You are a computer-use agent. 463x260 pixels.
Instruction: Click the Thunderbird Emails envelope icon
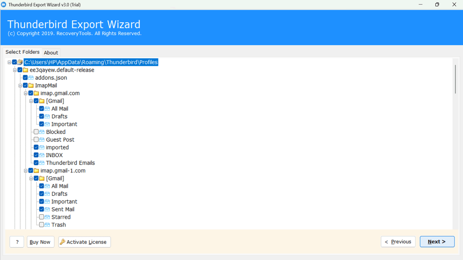click(x=42, y=163)
